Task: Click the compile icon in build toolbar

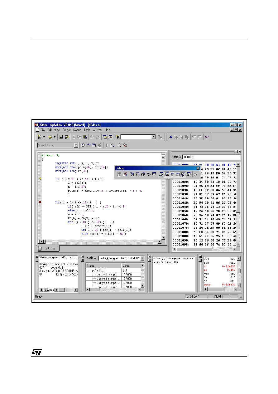Action: click(x=83, y=145)
